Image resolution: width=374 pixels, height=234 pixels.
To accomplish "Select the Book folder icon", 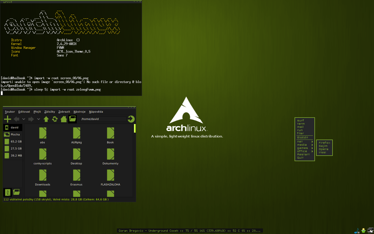I will click(x=110, y=133).
